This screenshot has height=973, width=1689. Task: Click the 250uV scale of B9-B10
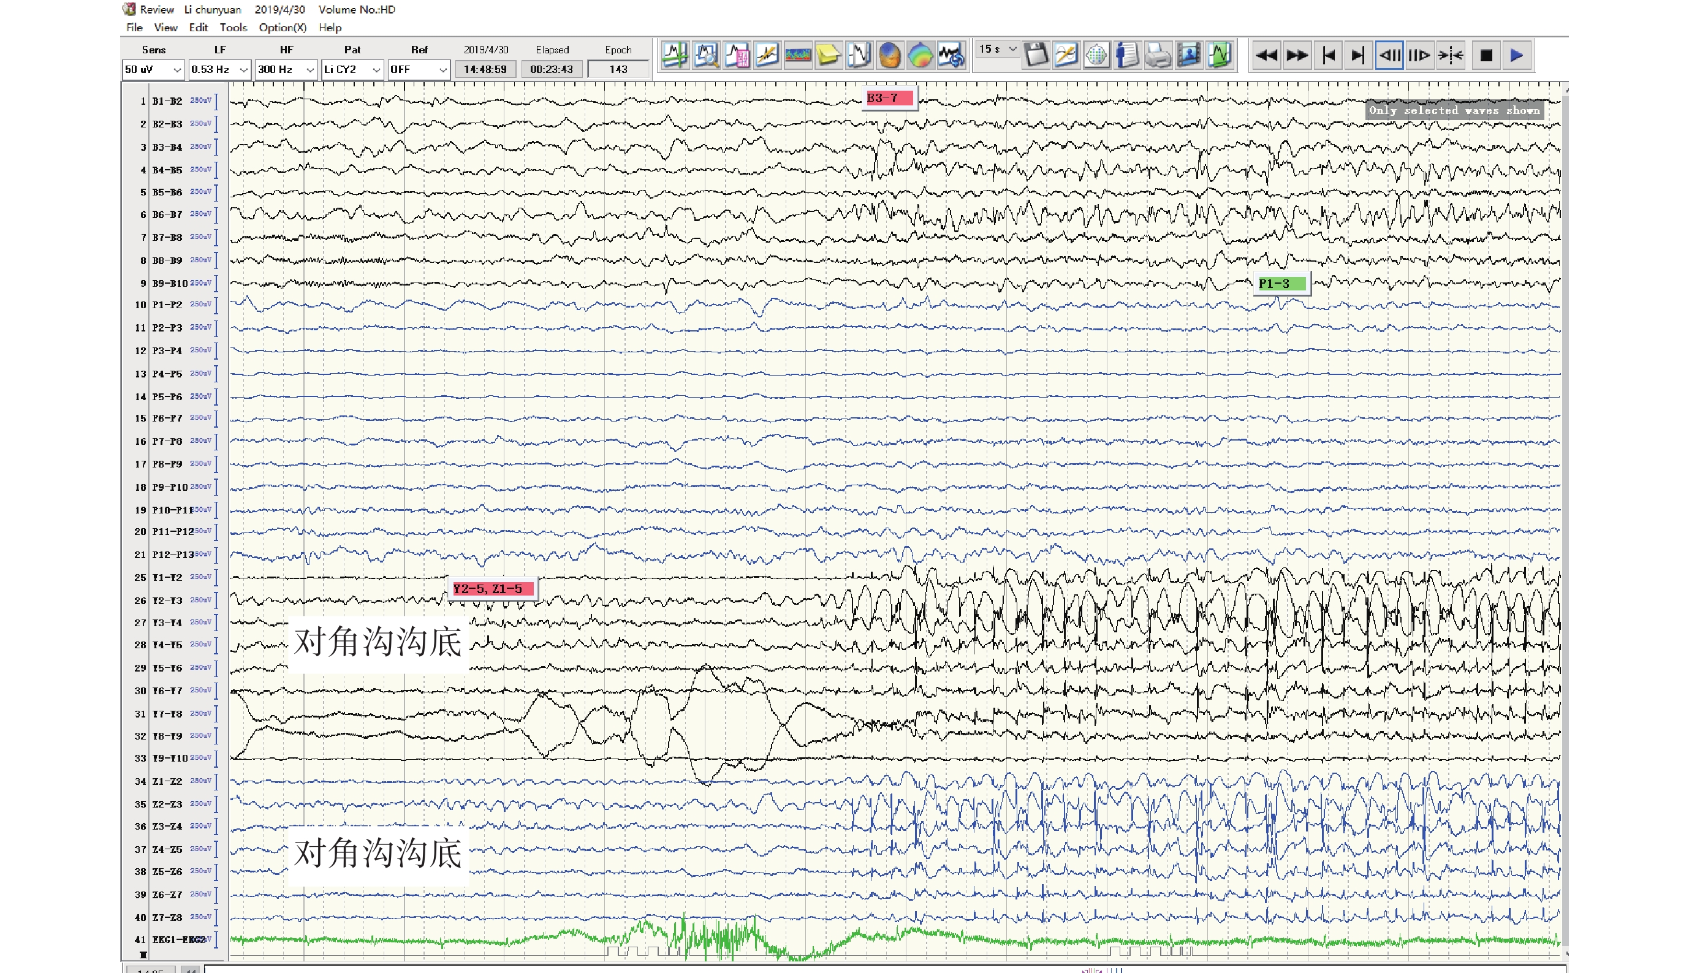(200, 282)
